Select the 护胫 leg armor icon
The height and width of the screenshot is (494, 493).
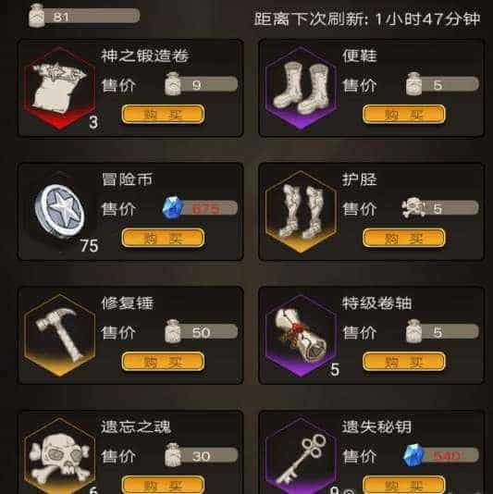pos(301,212)
